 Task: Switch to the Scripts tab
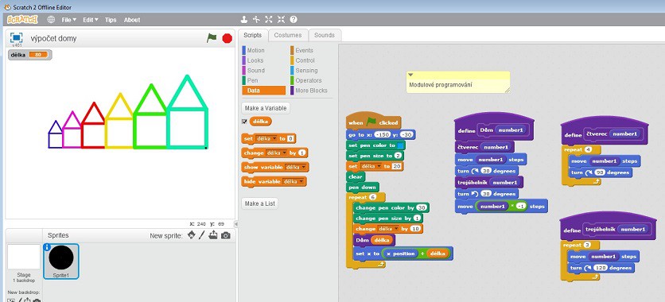point(253,35)
